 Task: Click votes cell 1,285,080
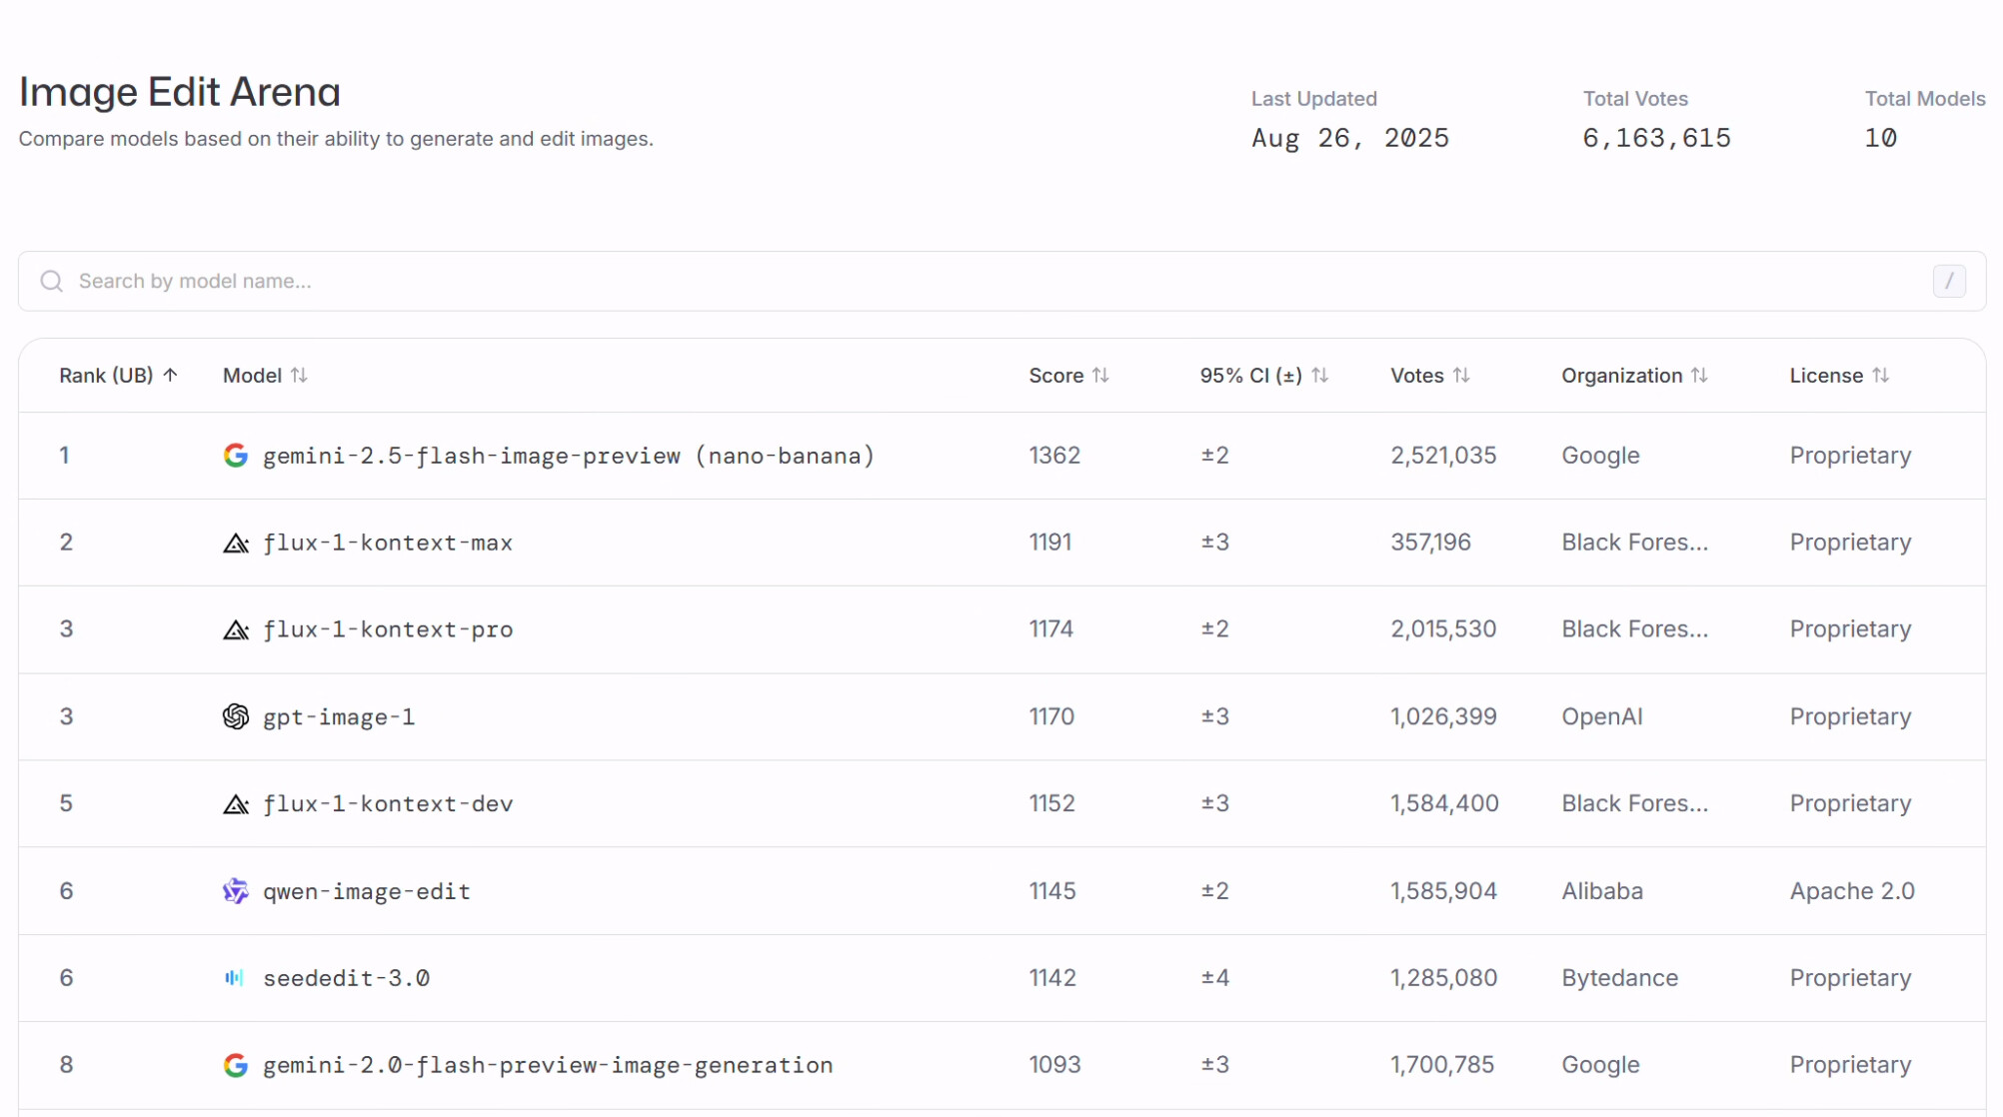pyautogui.click(x=1443, y=977)
